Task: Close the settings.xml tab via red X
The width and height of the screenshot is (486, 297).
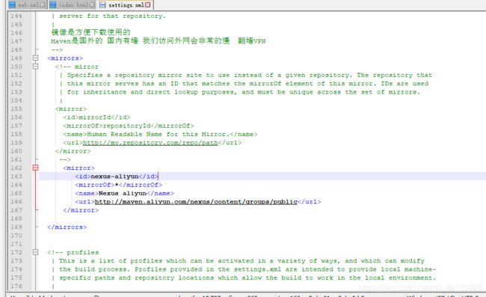Action: coord(148,5)
